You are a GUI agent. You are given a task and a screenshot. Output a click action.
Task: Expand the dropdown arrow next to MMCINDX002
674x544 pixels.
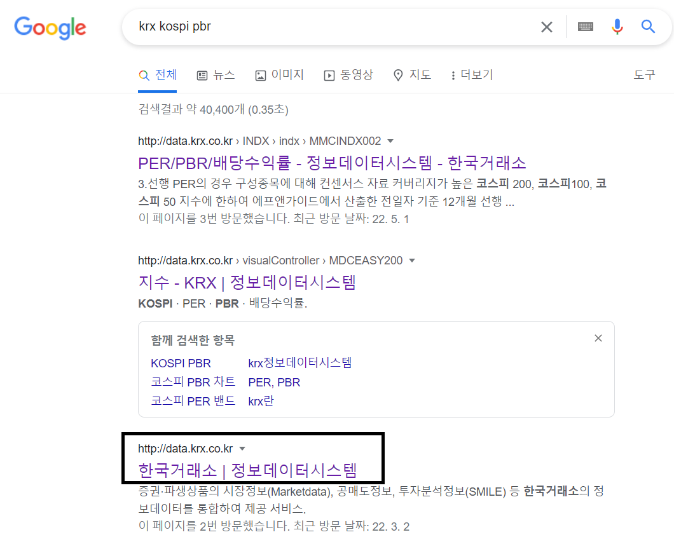coord(390,141)
